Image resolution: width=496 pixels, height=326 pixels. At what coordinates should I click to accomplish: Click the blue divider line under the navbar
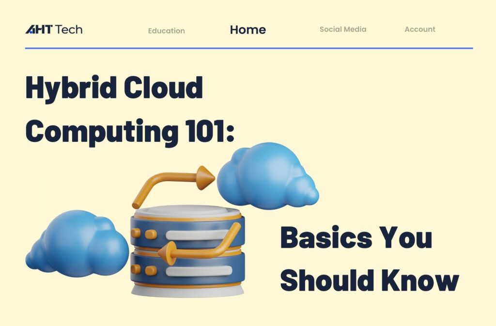coord(248,47)
